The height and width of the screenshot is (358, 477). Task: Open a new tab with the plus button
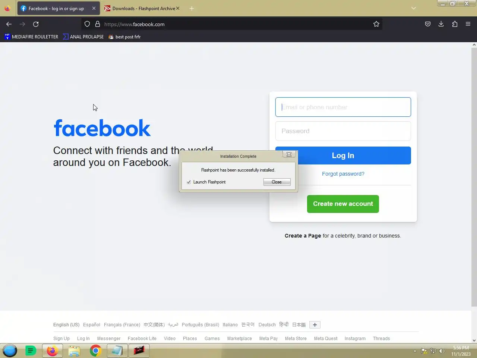[x=192, y=8]
